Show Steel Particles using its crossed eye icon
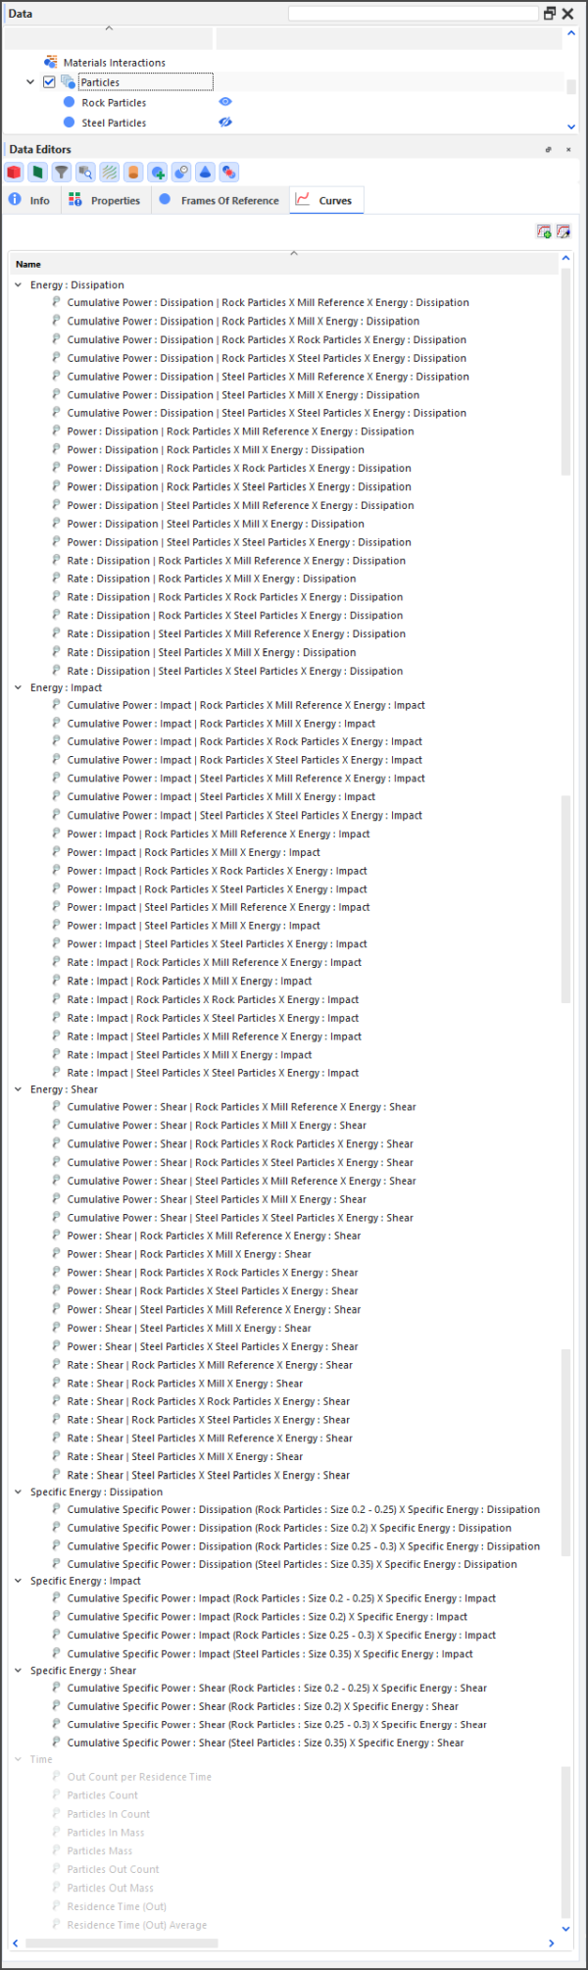 (x=225, y=123)
